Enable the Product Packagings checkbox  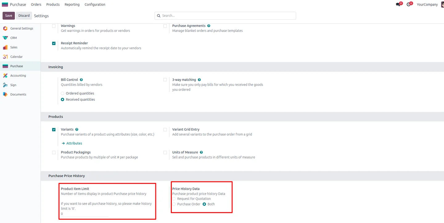[54, 152]
